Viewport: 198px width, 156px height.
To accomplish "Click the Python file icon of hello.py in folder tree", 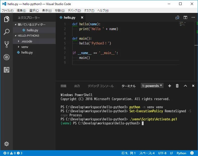I will point(18,52).
